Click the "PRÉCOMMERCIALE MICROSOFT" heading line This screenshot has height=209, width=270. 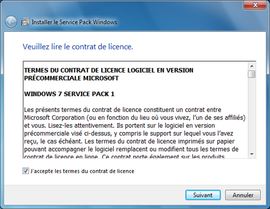(x=71, y=79)
